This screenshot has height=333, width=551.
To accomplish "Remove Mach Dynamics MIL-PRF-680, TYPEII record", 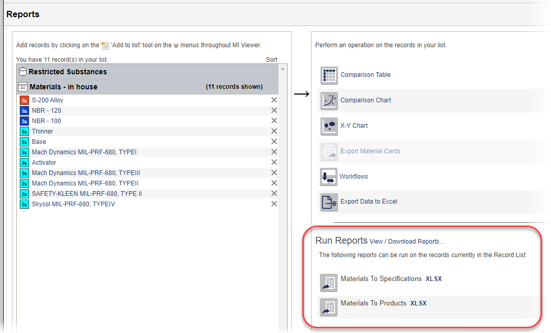I will pos(274,183).
